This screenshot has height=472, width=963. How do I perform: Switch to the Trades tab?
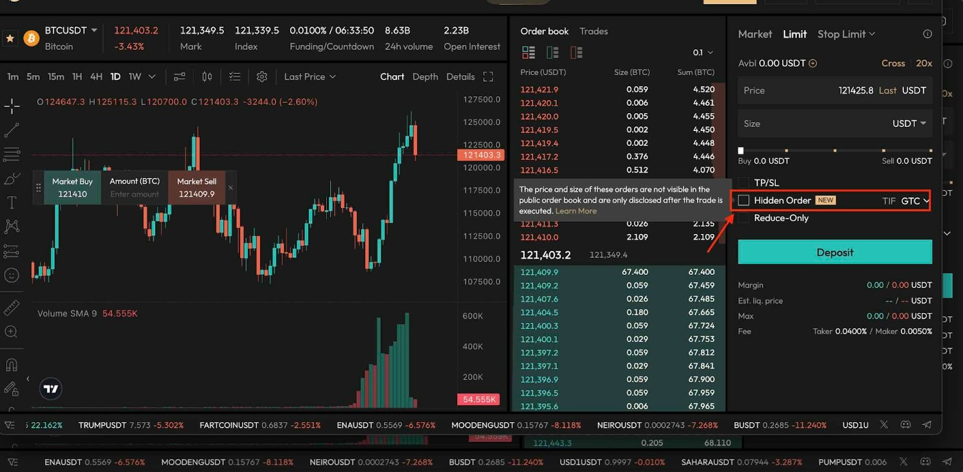(593, 31)
